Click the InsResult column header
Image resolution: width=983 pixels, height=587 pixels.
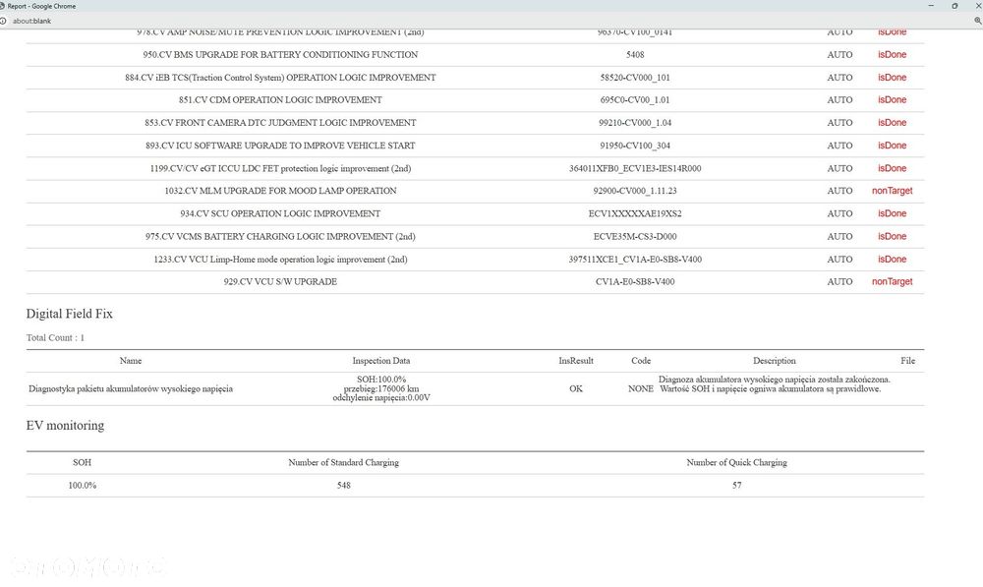click(576, 361)
